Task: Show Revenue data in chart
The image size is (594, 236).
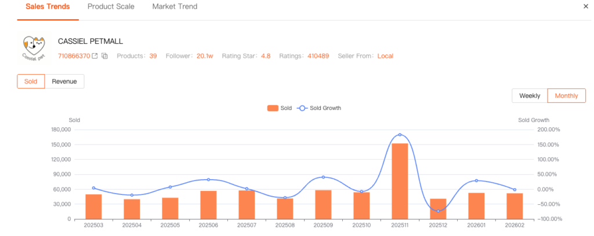Action: point(64,82)
